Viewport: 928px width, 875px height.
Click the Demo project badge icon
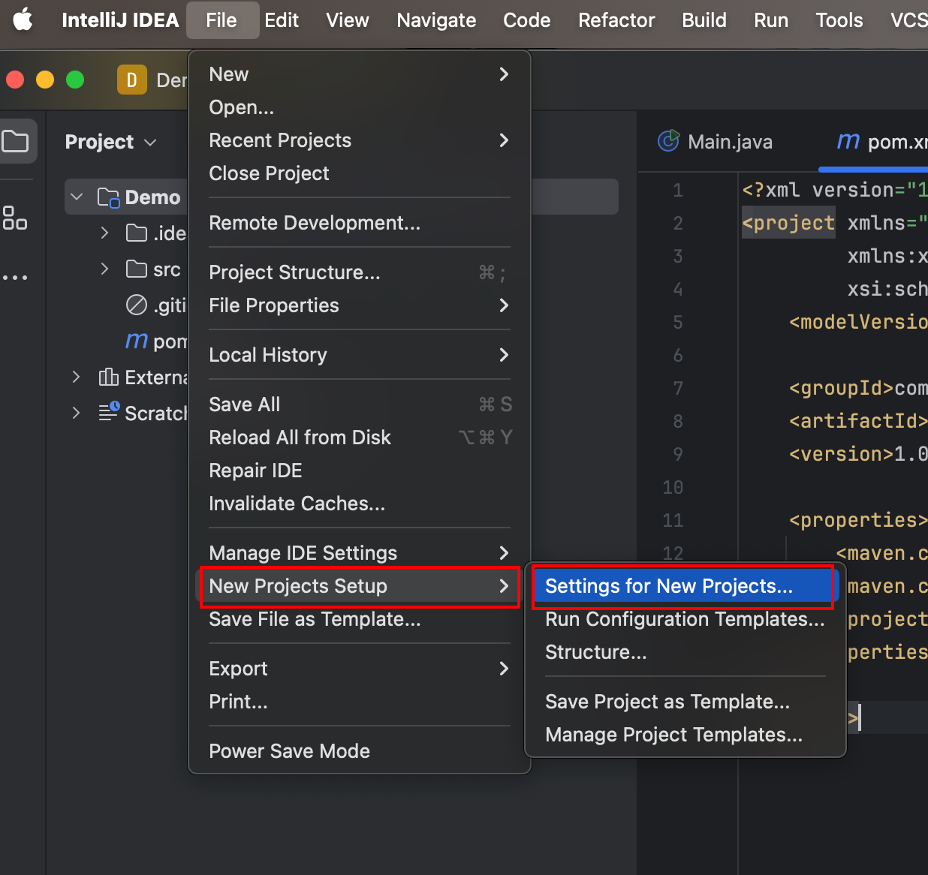point(131,80)
